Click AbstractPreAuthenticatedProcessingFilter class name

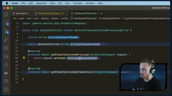click(x=102, y=30)
